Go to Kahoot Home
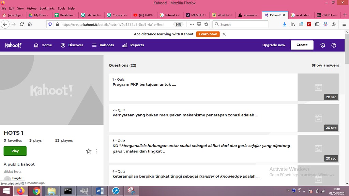Image resolution: width=349 pixels, height=196 pixels. [43, 45]
